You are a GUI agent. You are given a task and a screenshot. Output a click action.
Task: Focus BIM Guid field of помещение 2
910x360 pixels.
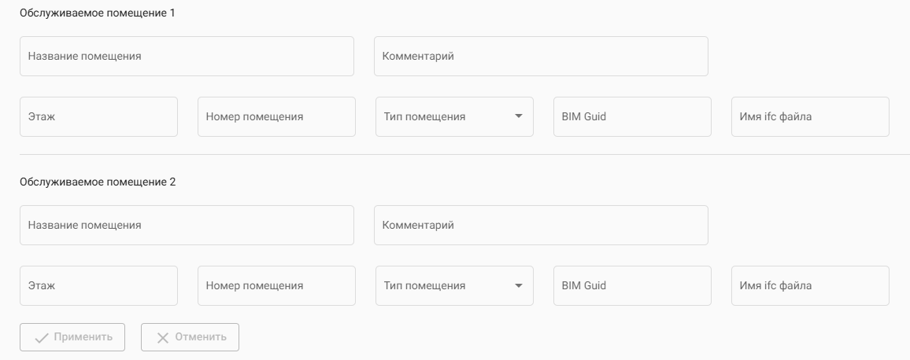tap(632, 286)
